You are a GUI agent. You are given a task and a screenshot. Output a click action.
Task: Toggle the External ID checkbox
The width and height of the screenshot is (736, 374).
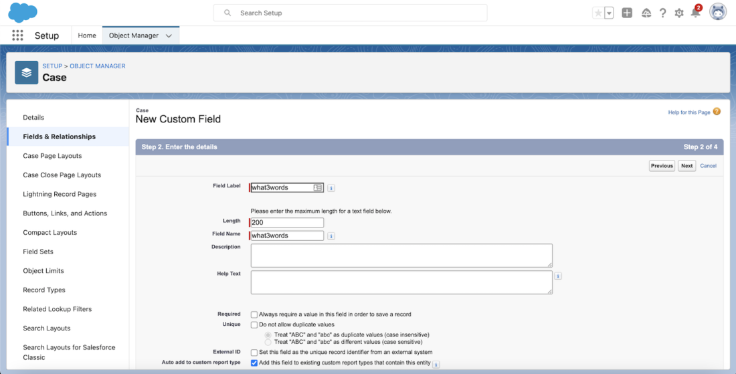[254, 353]
